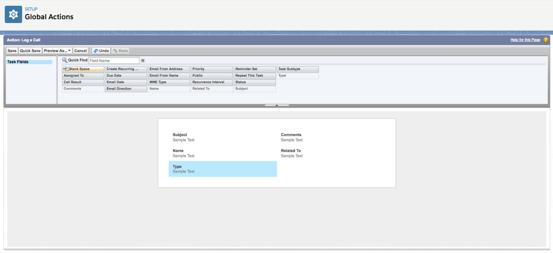Select Task Fields in the left category list
The height and width of the screenshot is (253, 553).
click(x=29, y=62)
